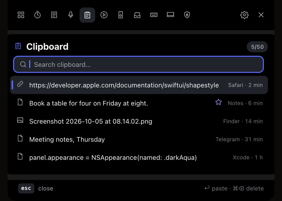The image size is (282, 201).
Task: Select the clipboard tab icon in toolbar
Action: [x=87, y=15]
